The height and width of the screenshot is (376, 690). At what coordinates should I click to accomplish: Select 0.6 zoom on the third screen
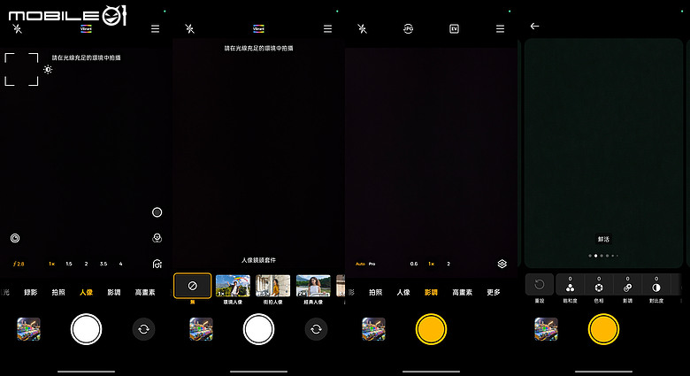(414, 264)
